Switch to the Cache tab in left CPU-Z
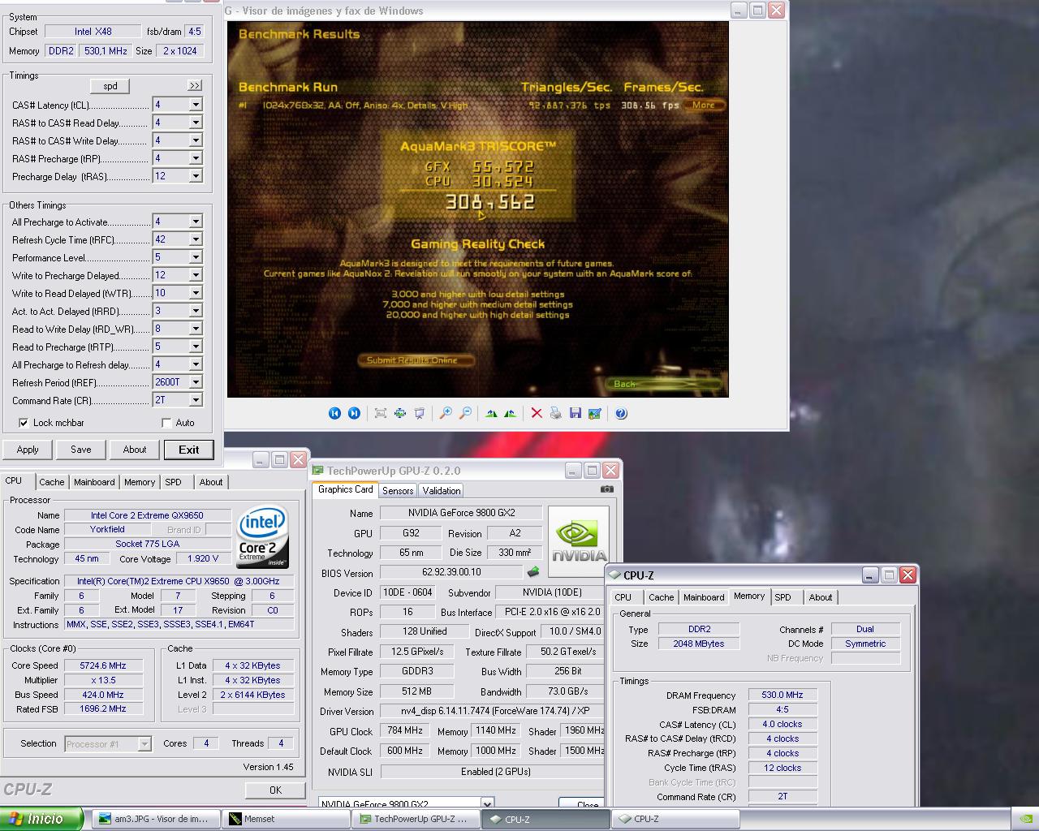The height and width of the screenshot is (831, 1039). 51,482
